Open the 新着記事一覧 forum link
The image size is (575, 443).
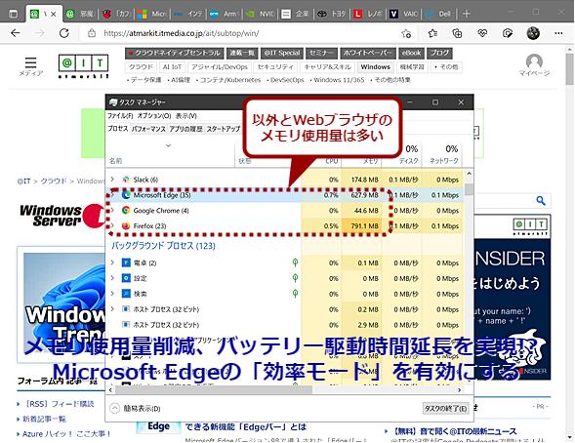click(x=44, y=419)
